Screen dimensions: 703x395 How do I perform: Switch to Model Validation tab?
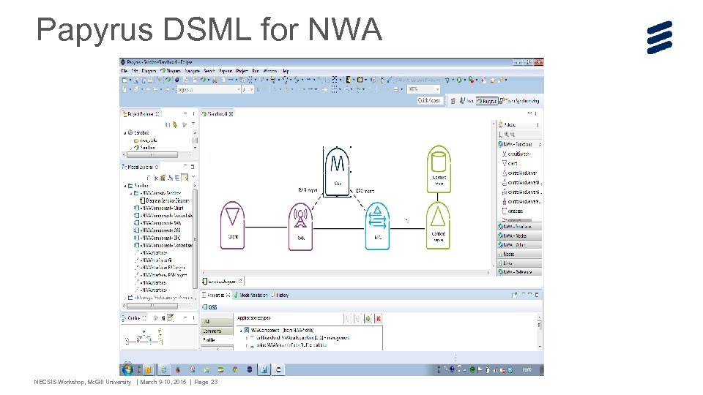(x=250, y=295)
